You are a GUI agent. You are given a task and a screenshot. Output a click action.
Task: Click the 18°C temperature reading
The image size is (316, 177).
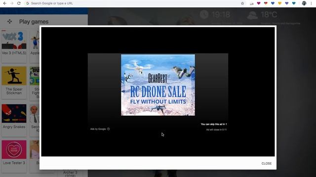269,15
